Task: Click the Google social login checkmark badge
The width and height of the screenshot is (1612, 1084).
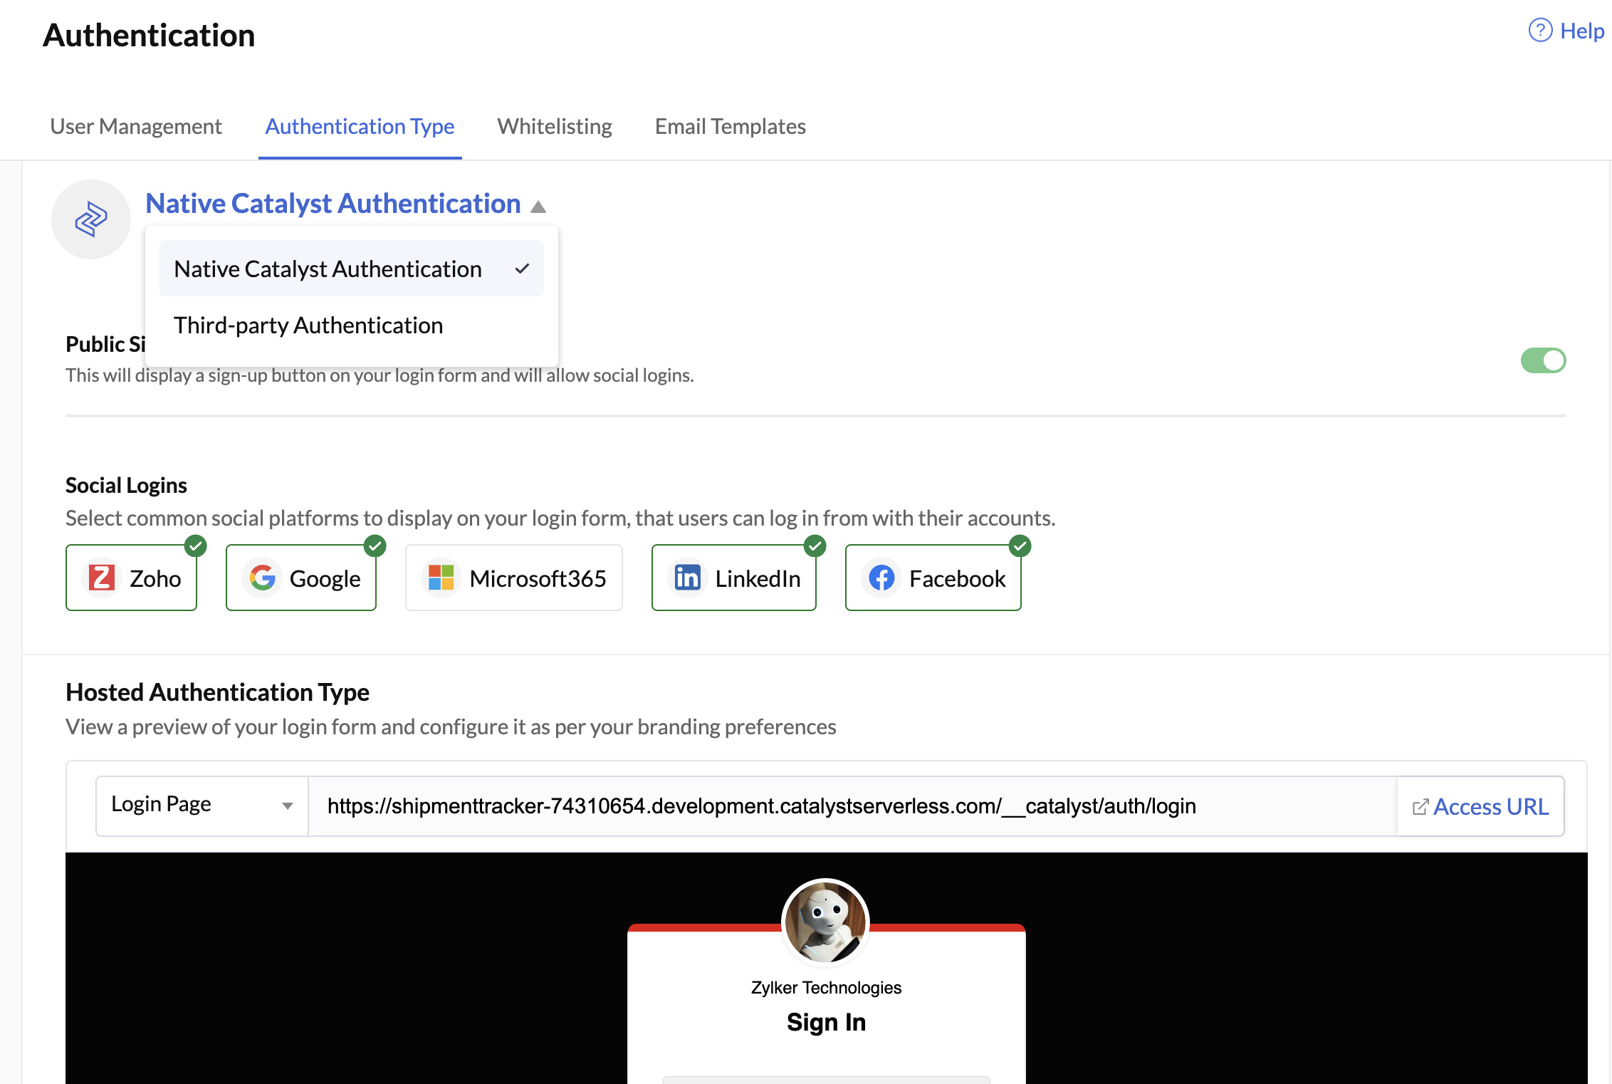Action: click(x=376, y=544)
